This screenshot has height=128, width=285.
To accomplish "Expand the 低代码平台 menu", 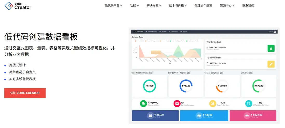I will click(113, 6).
